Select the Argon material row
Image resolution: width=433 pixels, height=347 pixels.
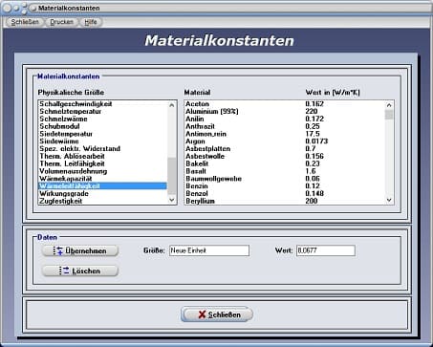(x=285, y=141)
